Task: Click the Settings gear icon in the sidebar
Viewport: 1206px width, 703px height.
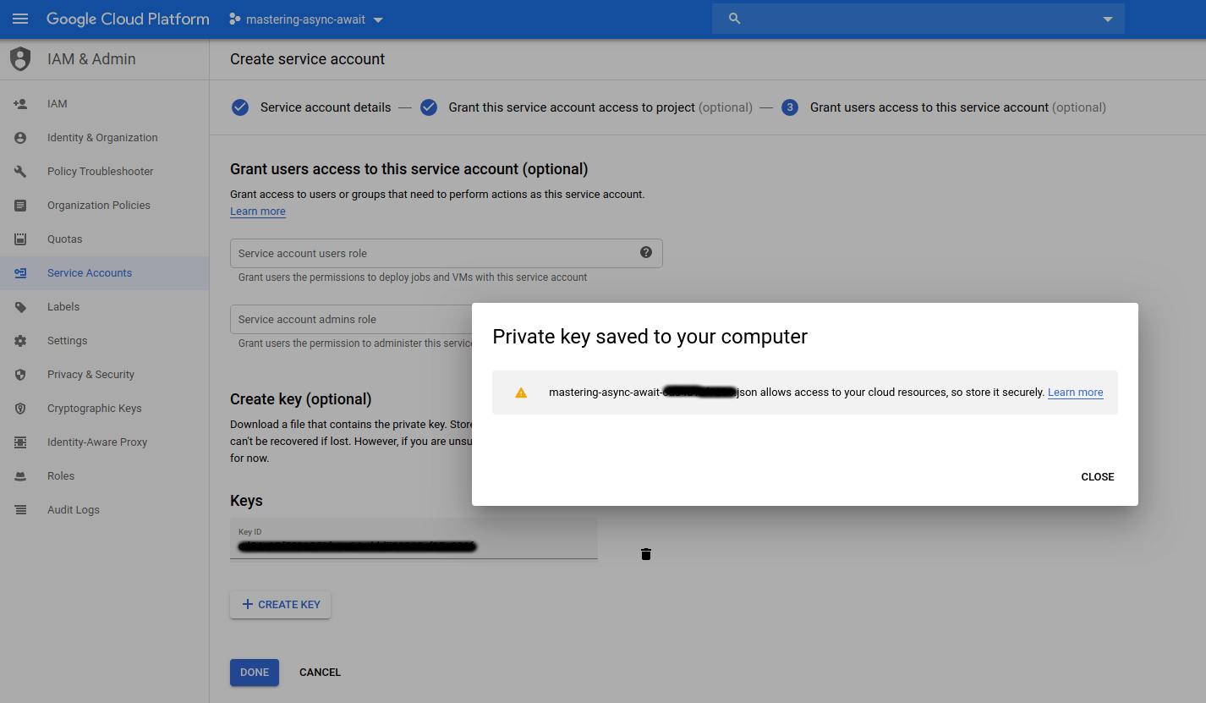Action: click(x=20, y=341)
